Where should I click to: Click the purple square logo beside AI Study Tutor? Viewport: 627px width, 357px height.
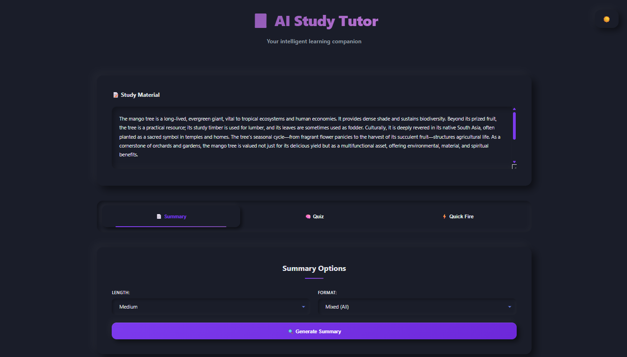[x=261, y=20]
